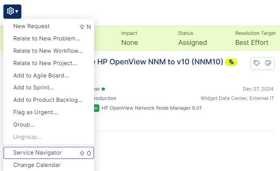Select Add to Product Backlog...
Viewport: 280px width, 171px height.
pos(49,100)
